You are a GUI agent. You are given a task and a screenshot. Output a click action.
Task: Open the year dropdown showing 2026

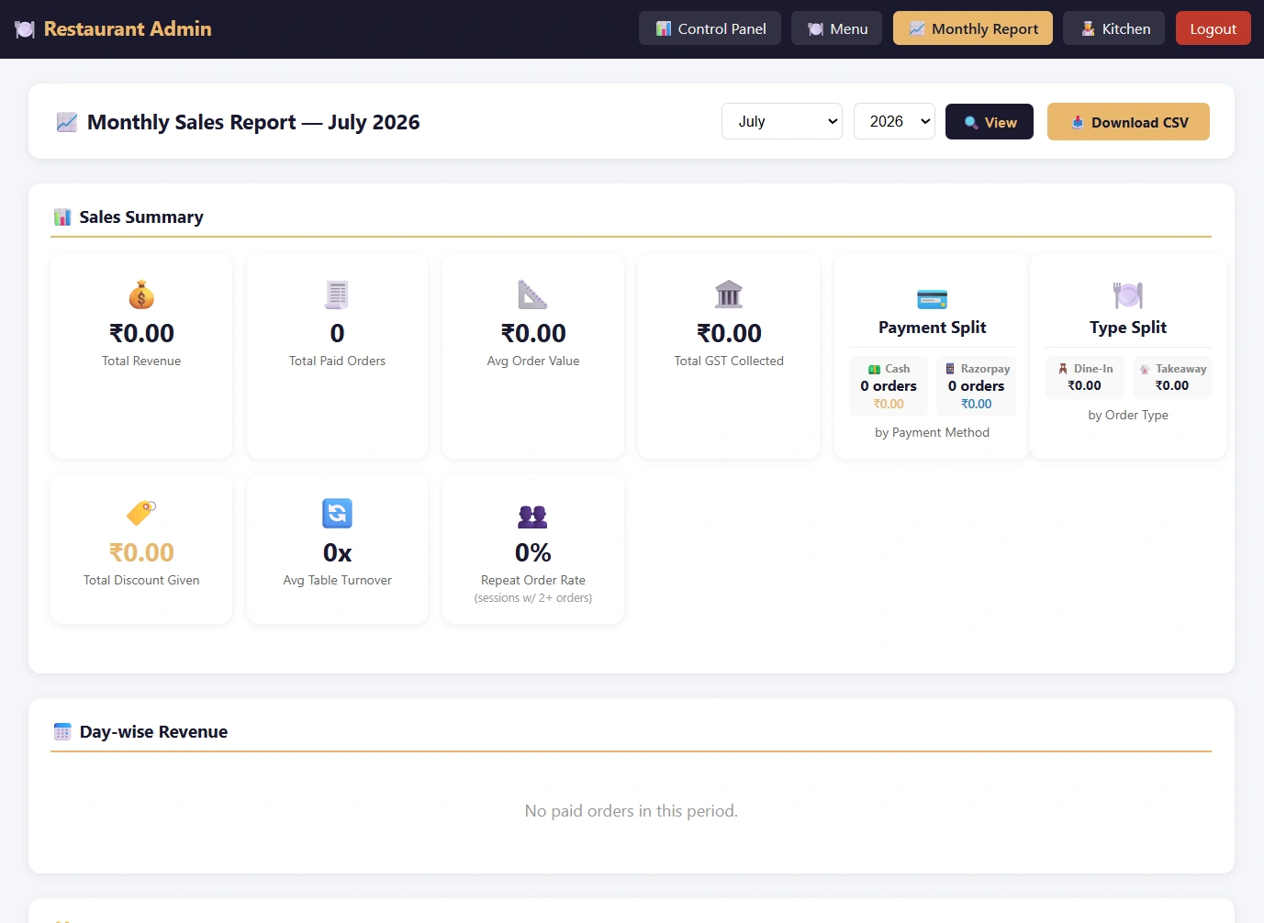(894, 121)
